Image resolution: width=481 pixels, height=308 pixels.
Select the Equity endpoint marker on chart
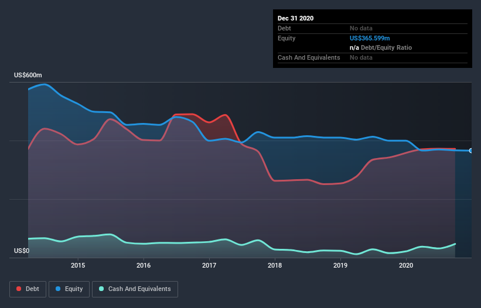tap(471, 151)
